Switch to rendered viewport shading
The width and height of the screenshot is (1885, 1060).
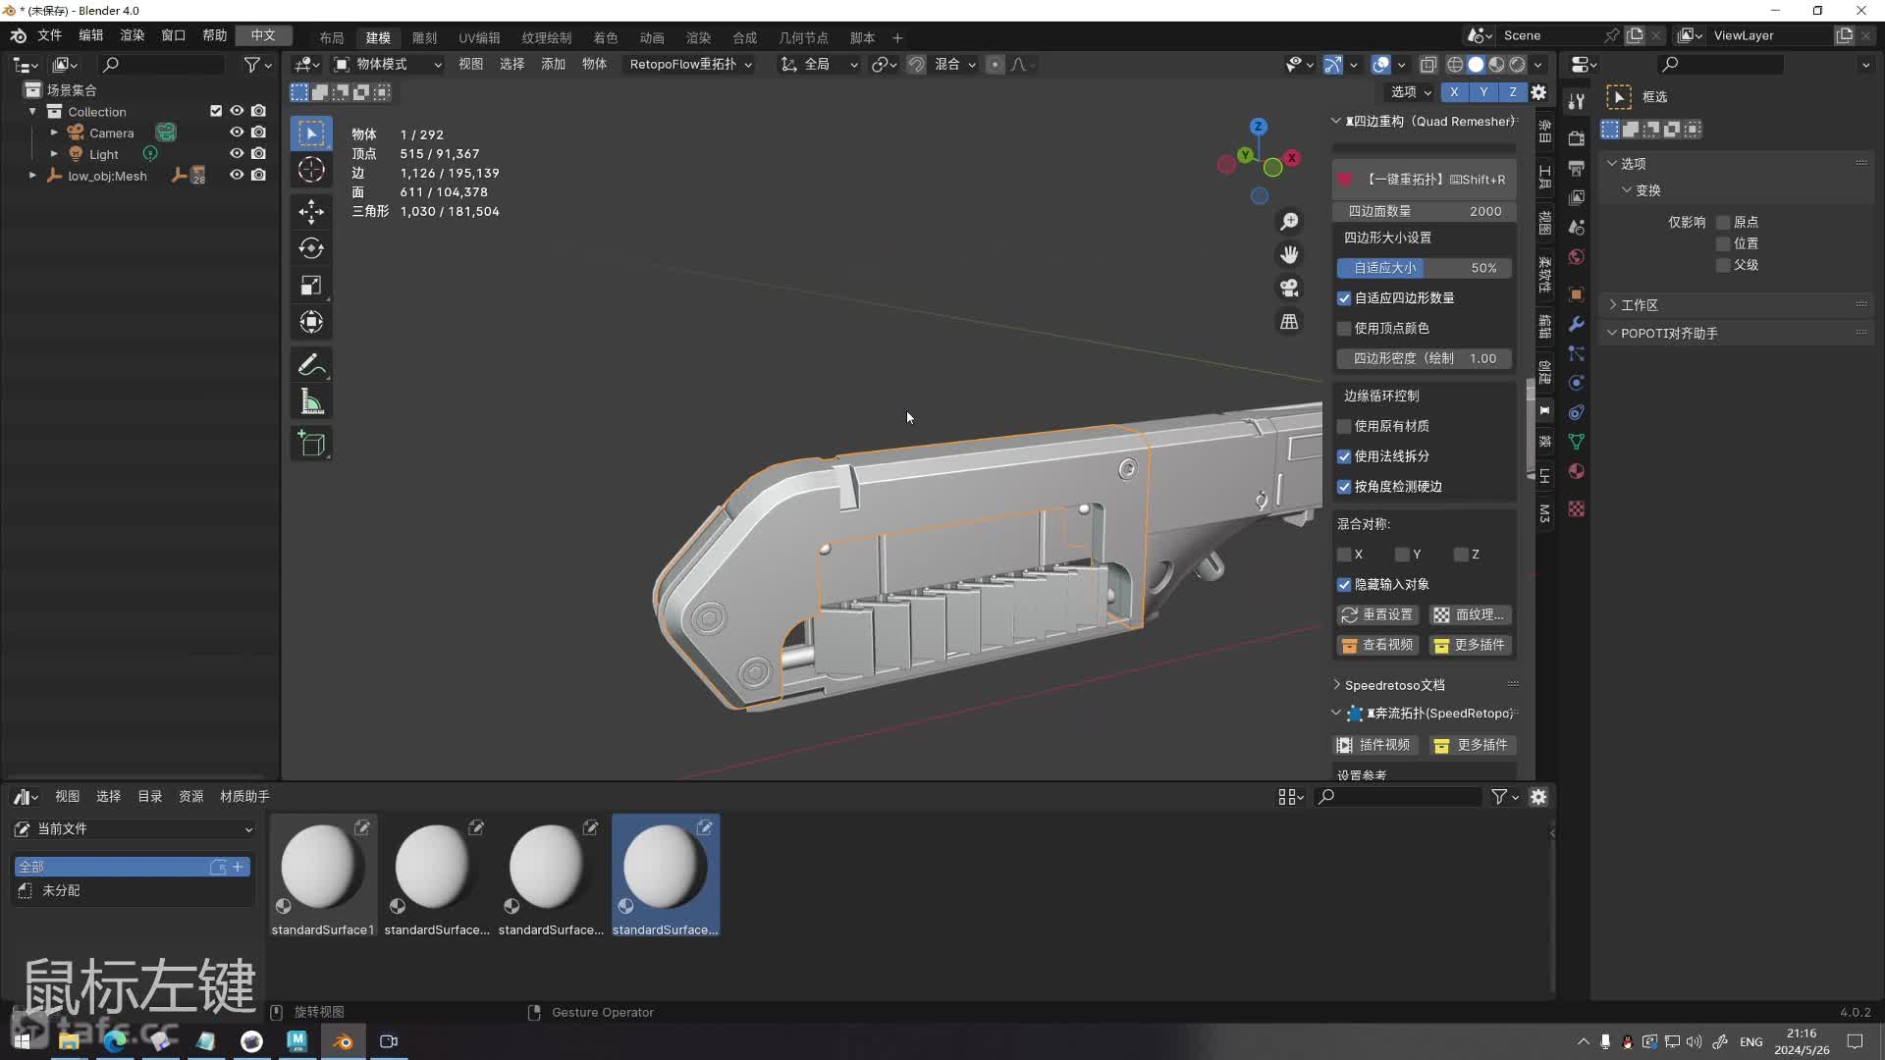coord(1517,65)
